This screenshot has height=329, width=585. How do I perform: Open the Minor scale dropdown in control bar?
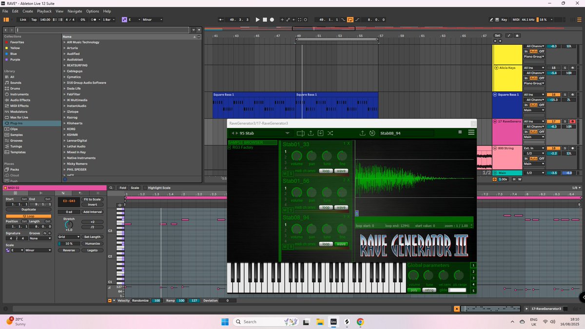tap(153, 19)
